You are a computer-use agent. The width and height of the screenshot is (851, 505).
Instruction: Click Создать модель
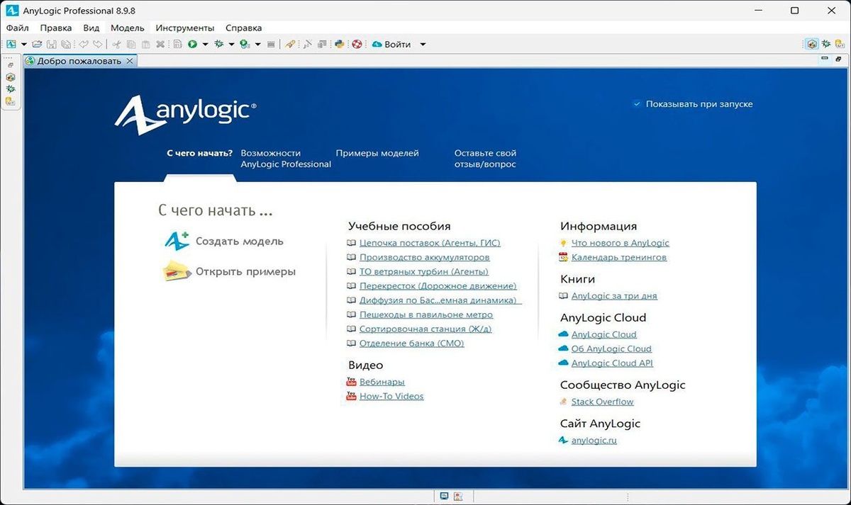point(223,241)
